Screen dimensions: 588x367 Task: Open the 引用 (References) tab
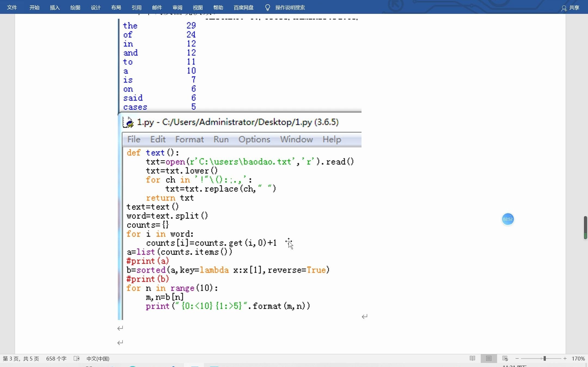point(136,8)
